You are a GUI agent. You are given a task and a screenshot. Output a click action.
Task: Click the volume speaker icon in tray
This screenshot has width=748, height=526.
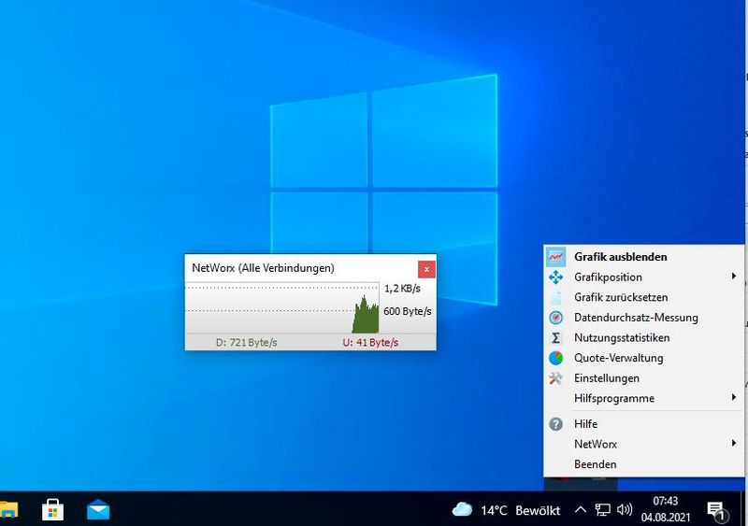(x=624, y=510)
